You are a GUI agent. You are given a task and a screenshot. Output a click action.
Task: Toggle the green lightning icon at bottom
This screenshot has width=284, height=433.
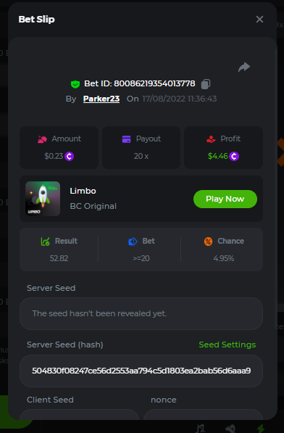(261, 429)
